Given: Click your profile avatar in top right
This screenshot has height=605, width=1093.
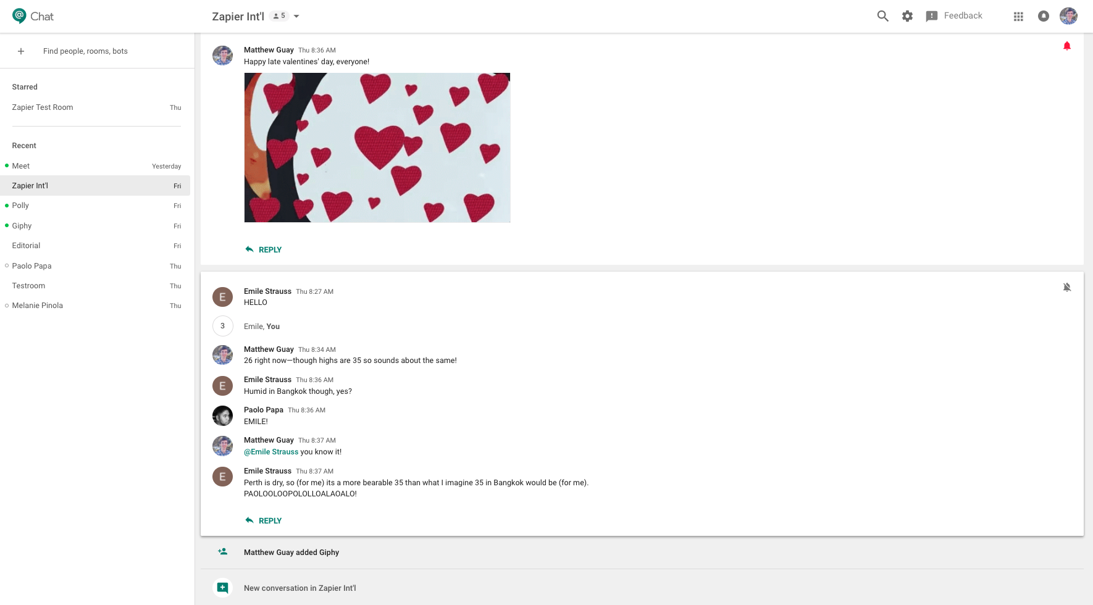Looking at the screenshot, I should 1068,16.
